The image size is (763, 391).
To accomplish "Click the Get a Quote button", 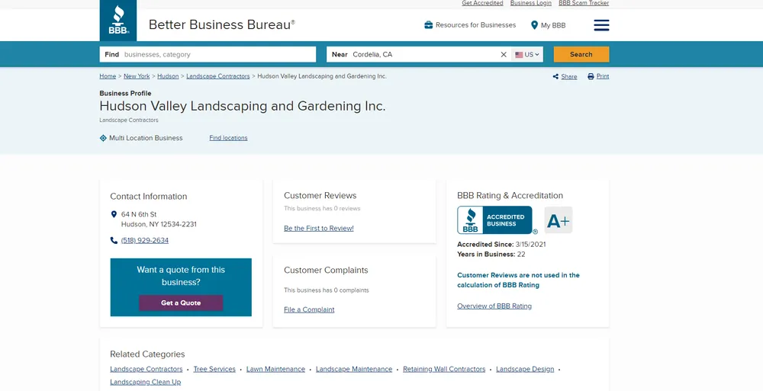I will 181,303.
